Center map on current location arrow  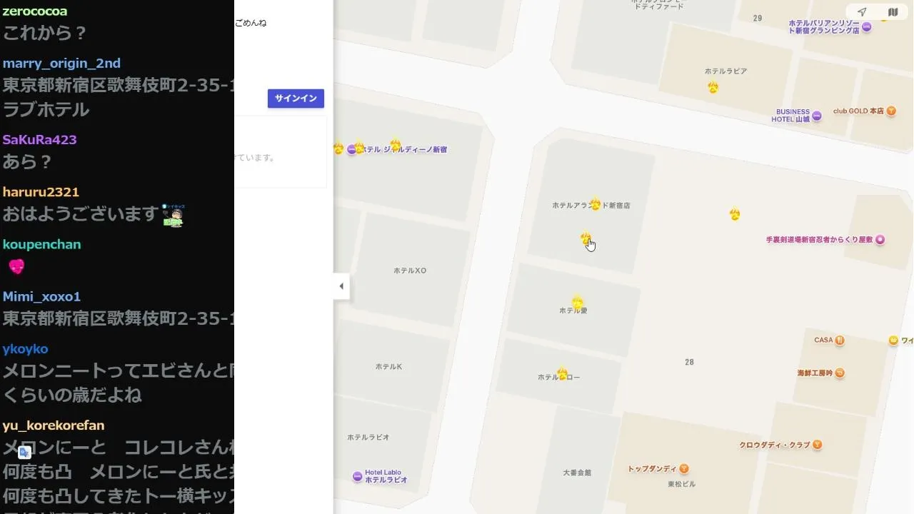[862, 12]
